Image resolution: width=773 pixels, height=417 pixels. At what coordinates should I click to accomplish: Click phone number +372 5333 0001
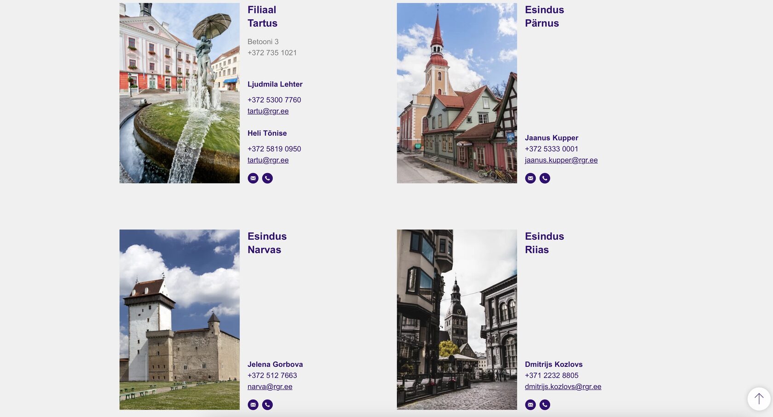pos(552,149)
